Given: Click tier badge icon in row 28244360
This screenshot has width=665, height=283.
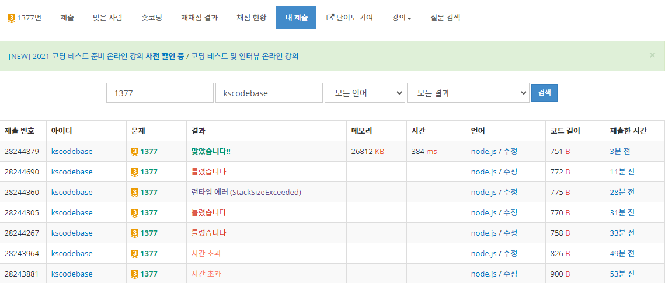Looking at the screenshot, I should point(135,192).
